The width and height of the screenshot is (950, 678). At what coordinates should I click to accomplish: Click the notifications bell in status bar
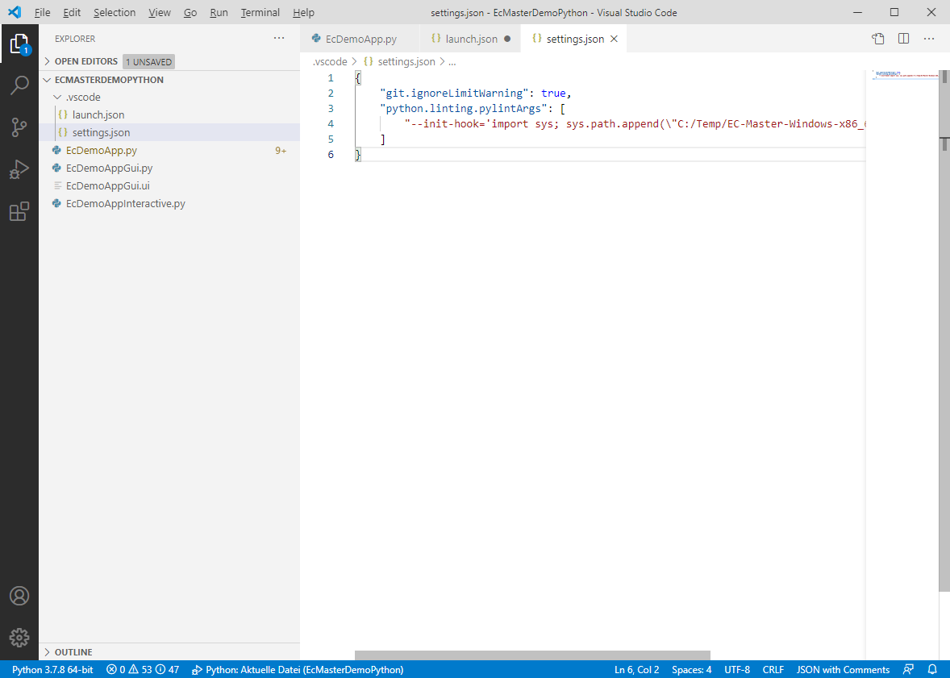pos(932,669)
